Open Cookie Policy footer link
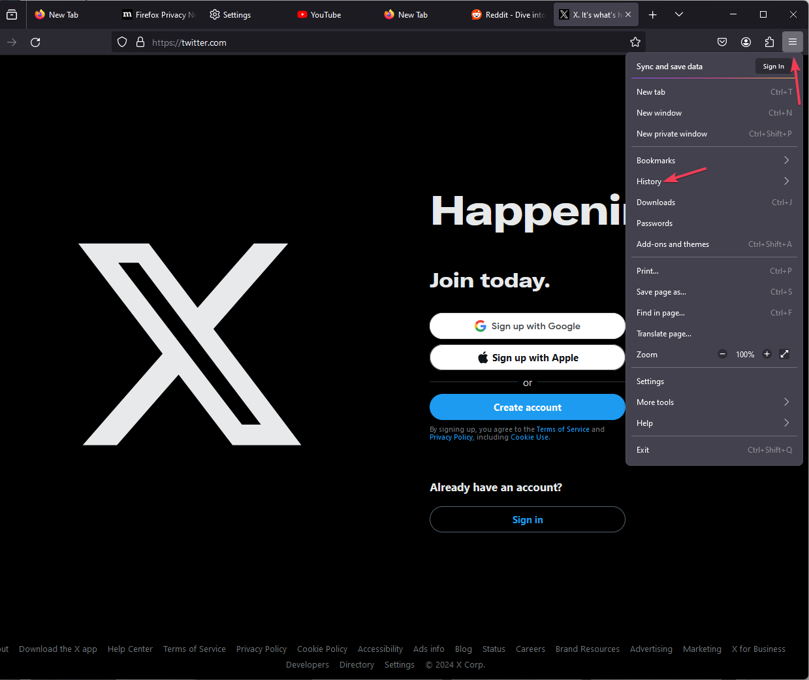This screenshot has width=809, height=680. [x=322, y=649]
